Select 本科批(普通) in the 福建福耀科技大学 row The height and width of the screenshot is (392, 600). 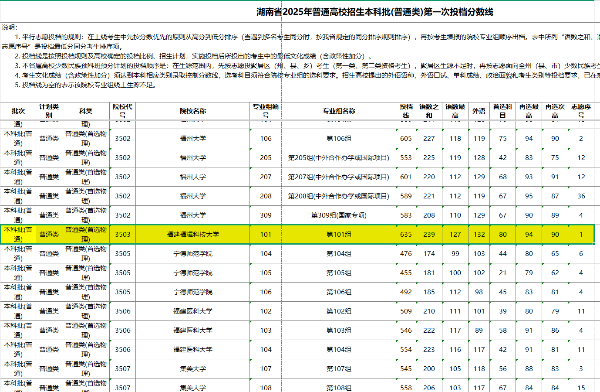point(18,235)
